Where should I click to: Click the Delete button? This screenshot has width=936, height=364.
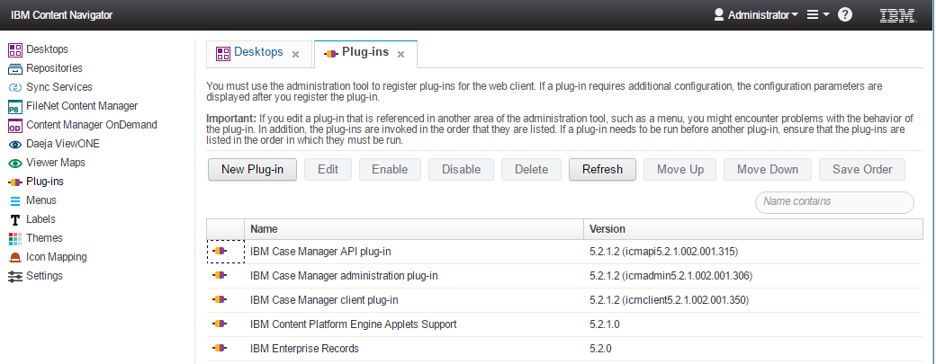(x=531, y=169)
